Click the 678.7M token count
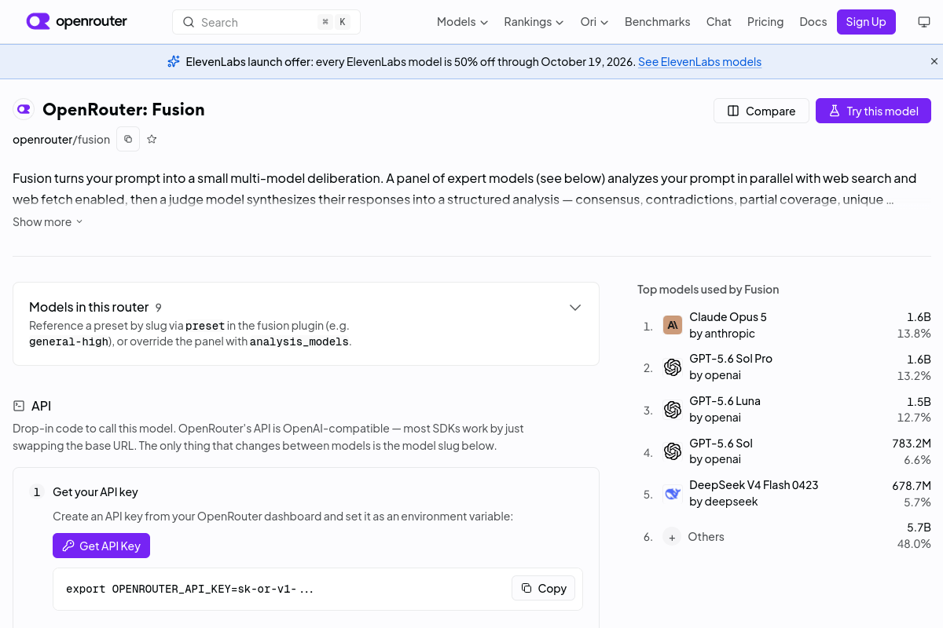Viewport: 943px width, 628px height. click(912, 486)
